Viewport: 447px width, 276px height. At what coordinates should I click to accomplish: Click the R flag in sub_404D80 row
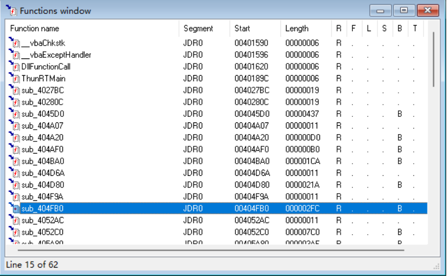[339, 185]
